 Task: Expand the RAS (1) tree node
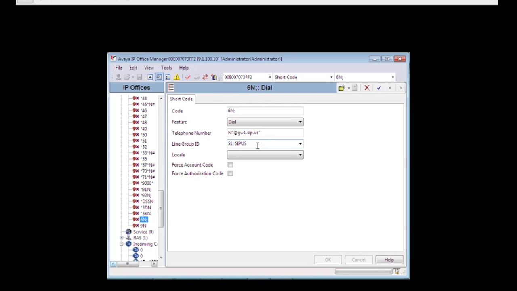click(122, 238)
